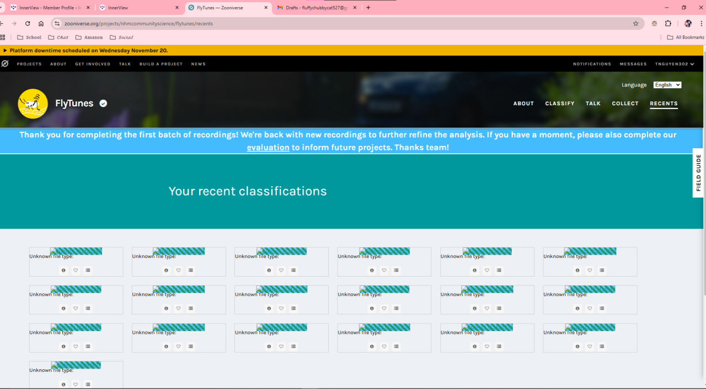Select the Recents project tab
Image resolution: width=706 pixels, height=389 pixels.
coord(664,104)
